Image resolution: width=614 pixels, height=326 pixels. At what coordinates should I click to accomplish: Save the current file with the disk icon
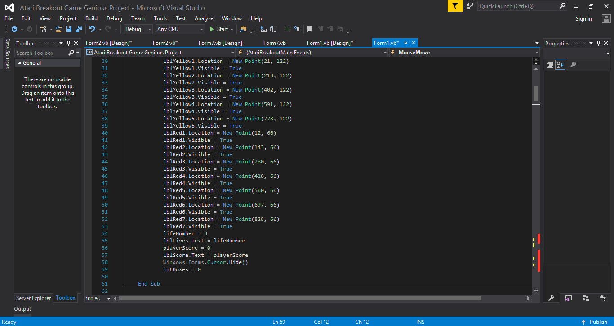[x=69, y=29]
